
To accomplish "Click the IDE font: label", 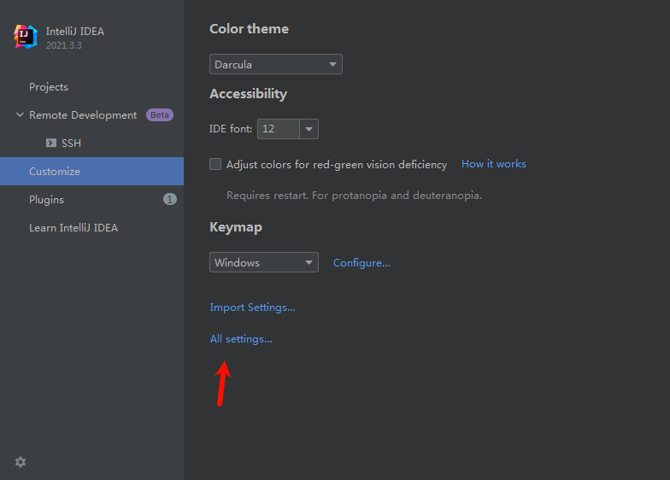I will [x=231, y=129].
